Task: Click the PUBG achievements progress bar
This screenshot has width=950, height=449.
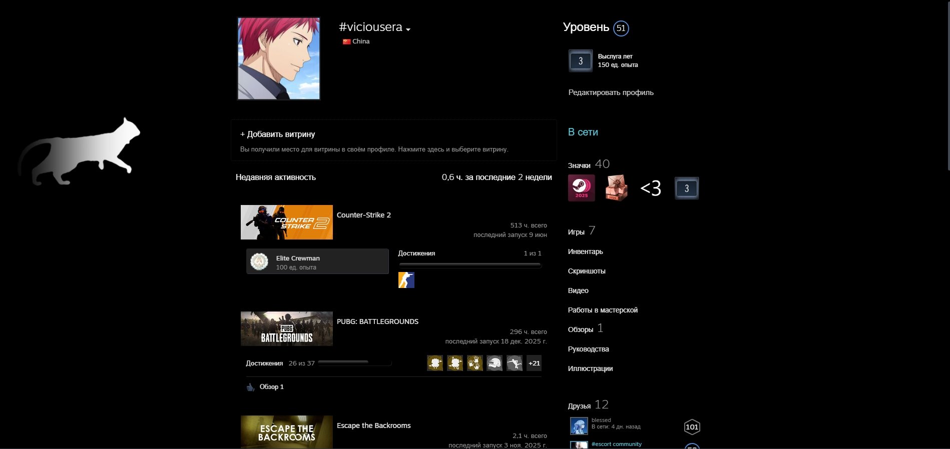Action: (x=355, y=362)
